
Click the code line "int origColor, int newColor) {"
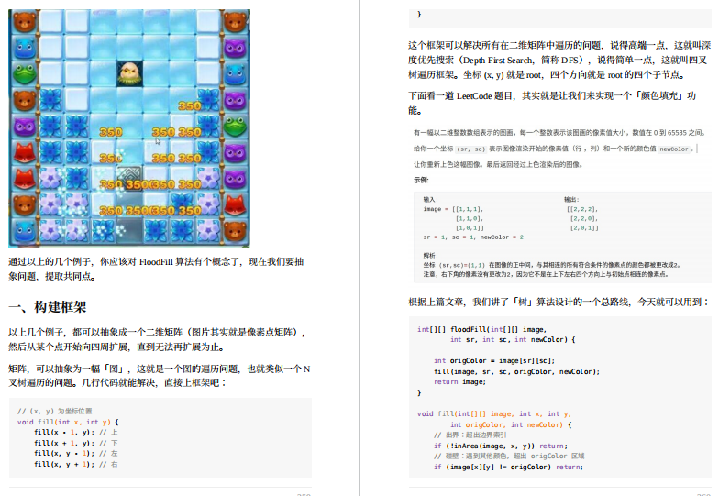pos(511,425)
